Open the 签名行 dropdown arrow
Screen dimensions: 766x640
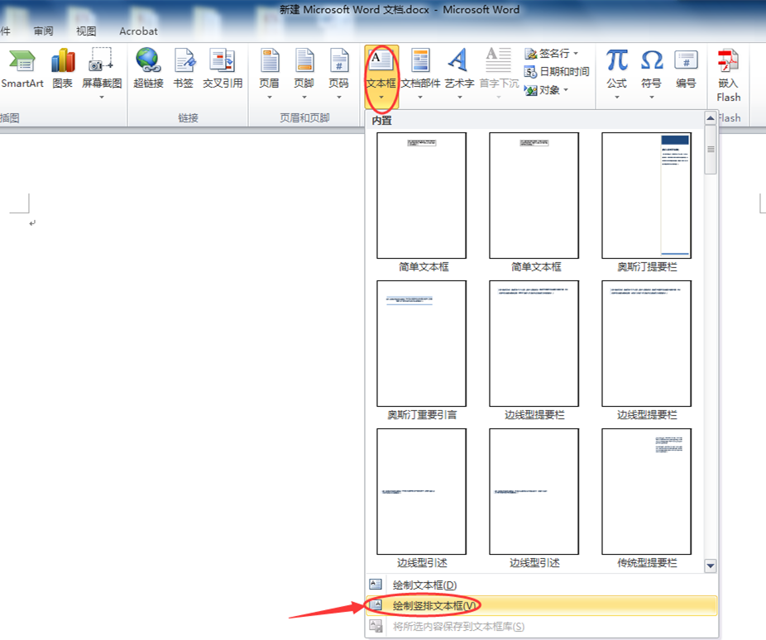tap(576, 53)
